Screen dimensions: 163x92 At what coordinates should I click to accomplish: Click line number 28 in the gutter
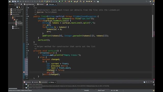pos(27,36)
